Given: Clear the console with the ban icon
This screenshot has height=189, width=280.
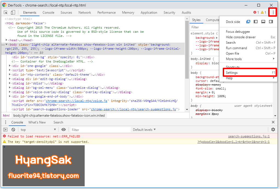Looking at the screenshot, I should (x=13, y=129).
